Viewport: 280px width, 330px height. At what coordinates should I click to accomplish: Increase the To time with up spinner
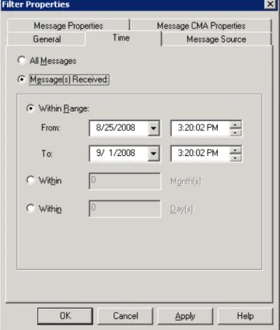coord(236,150)
